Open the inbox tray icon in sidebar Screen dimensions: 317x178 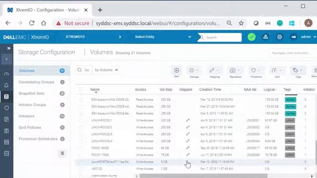(x=6, y=153)
